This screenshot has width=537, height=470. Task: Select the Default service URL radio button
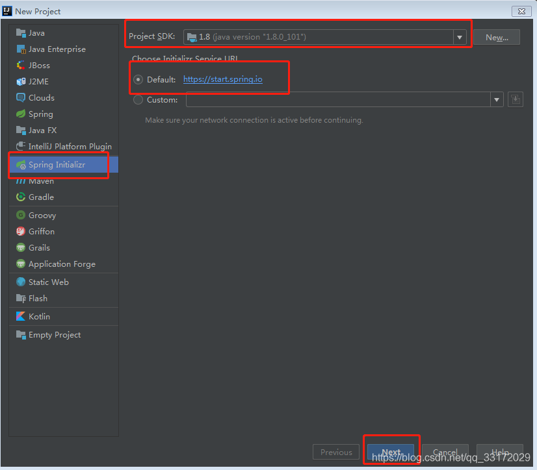coord(138,80)
